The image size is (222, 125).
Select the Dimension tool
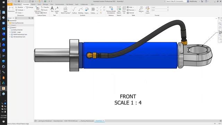tap(11, 9)
